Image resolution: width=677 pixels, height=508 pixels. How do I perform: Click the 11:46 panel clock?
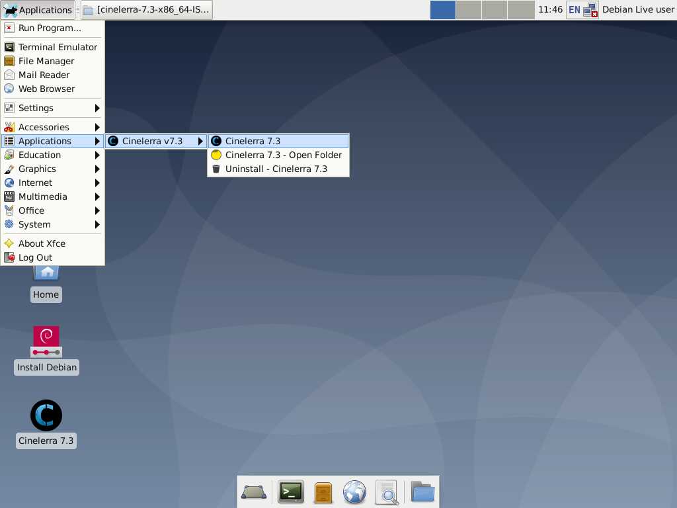click(x=550, y=9)
